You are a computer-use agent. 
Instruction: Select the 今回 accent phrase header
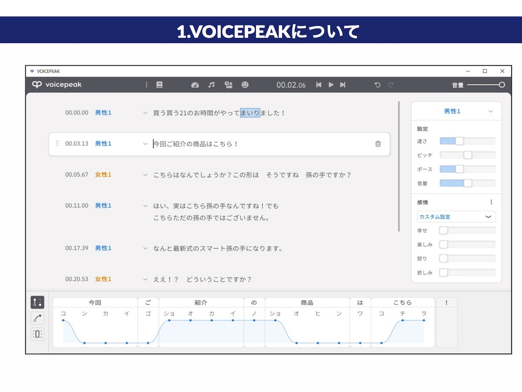[95, 302]
